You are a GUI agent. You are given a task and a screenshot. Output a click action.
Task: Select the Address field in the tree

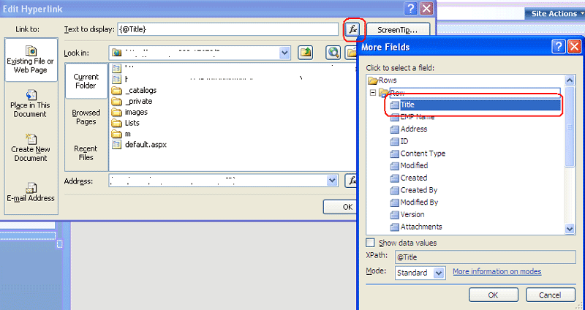(409, 129)
